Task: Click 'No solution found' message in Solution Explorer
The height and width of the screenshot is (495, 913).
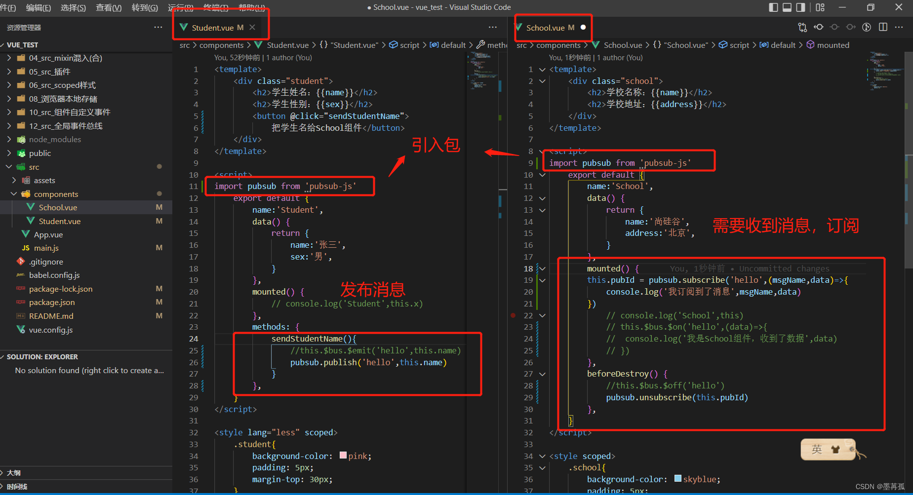Action: pos(89,370)
